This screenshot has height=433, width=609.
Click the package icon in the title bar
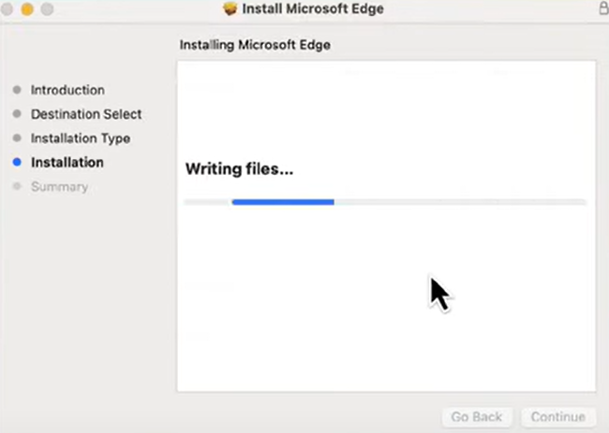231,9
